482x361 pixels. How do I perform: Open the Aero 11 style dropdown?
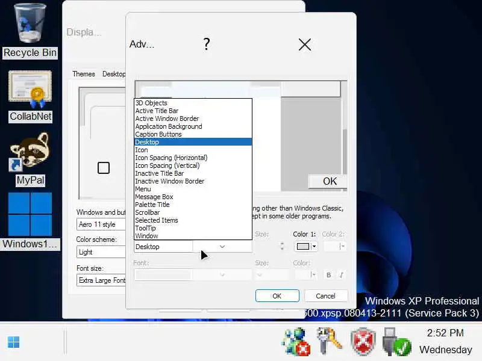click(101, 224)
